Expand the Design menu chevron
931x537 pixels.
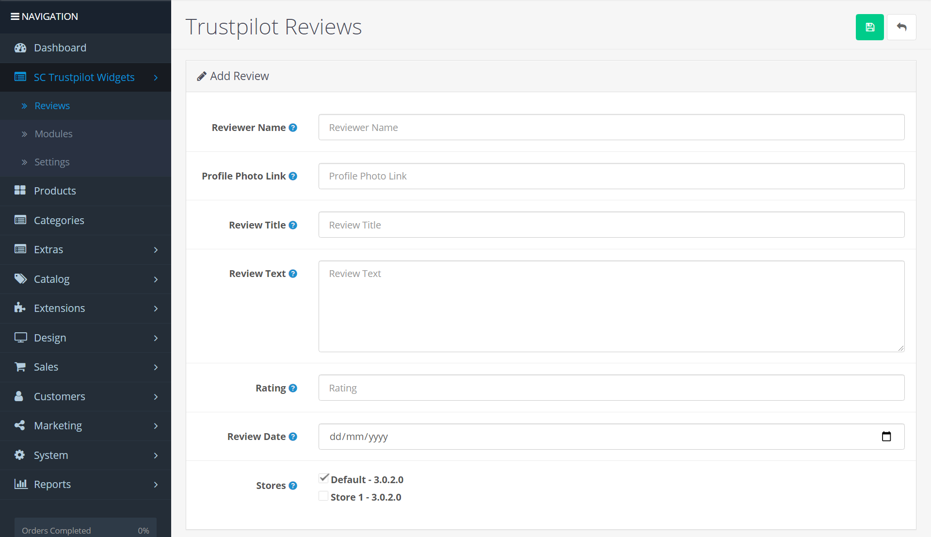pyautogui.click(x=156, y=338)
